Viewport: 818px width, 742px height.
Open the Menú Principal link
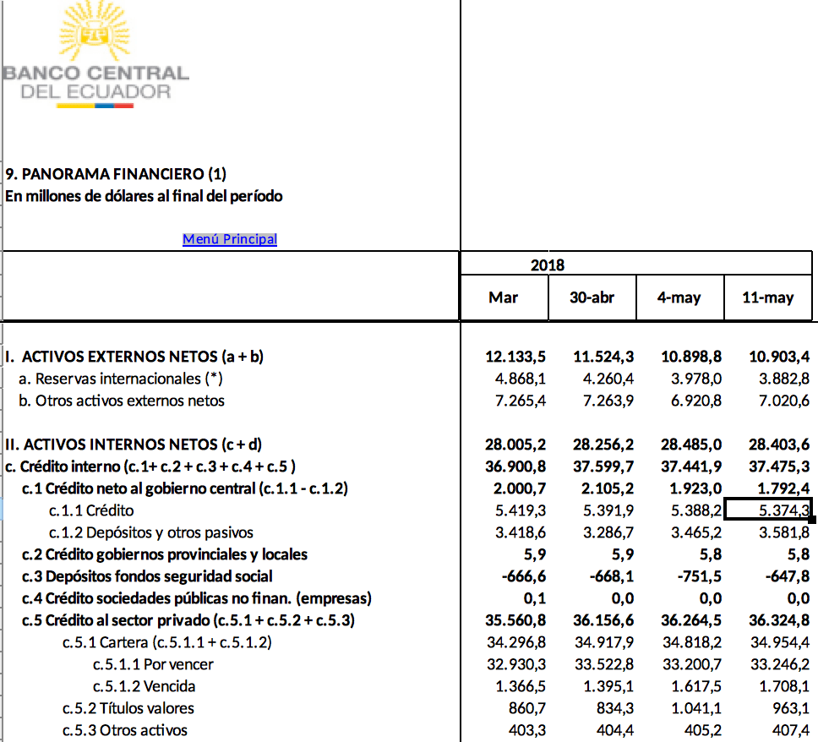pos(229,239)
